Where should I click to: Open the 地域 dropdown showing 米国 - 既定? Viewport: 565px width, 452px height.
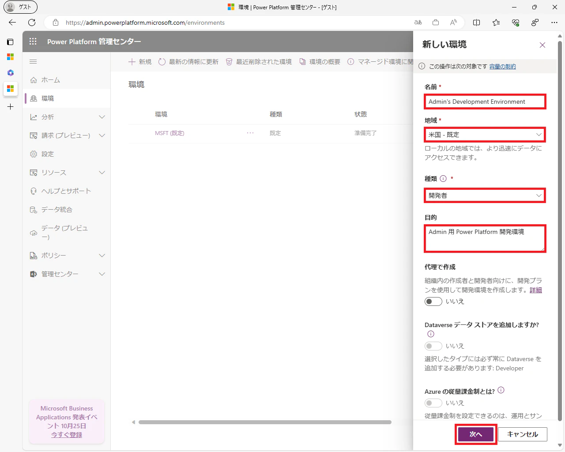tap(485, 135)
